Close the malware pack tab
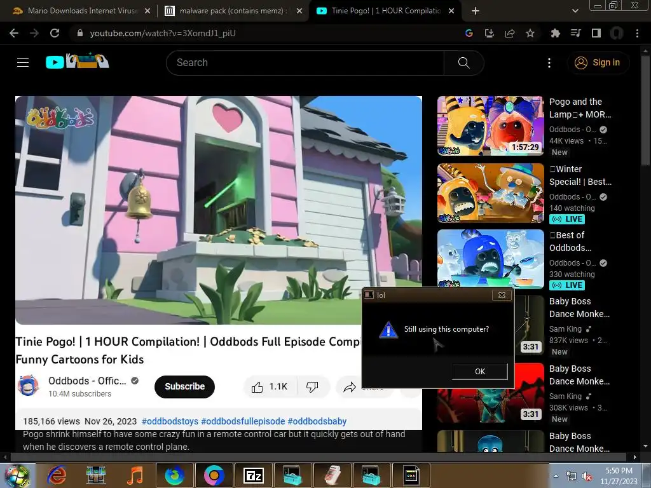 coord(299,11)
